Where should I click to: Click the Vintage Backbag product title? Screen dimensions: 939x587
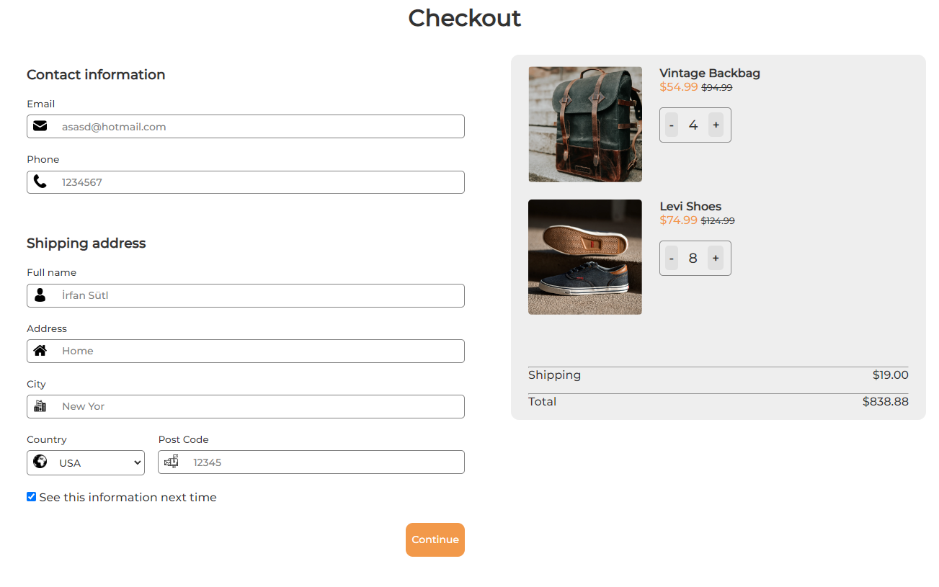tap(709, 73)
